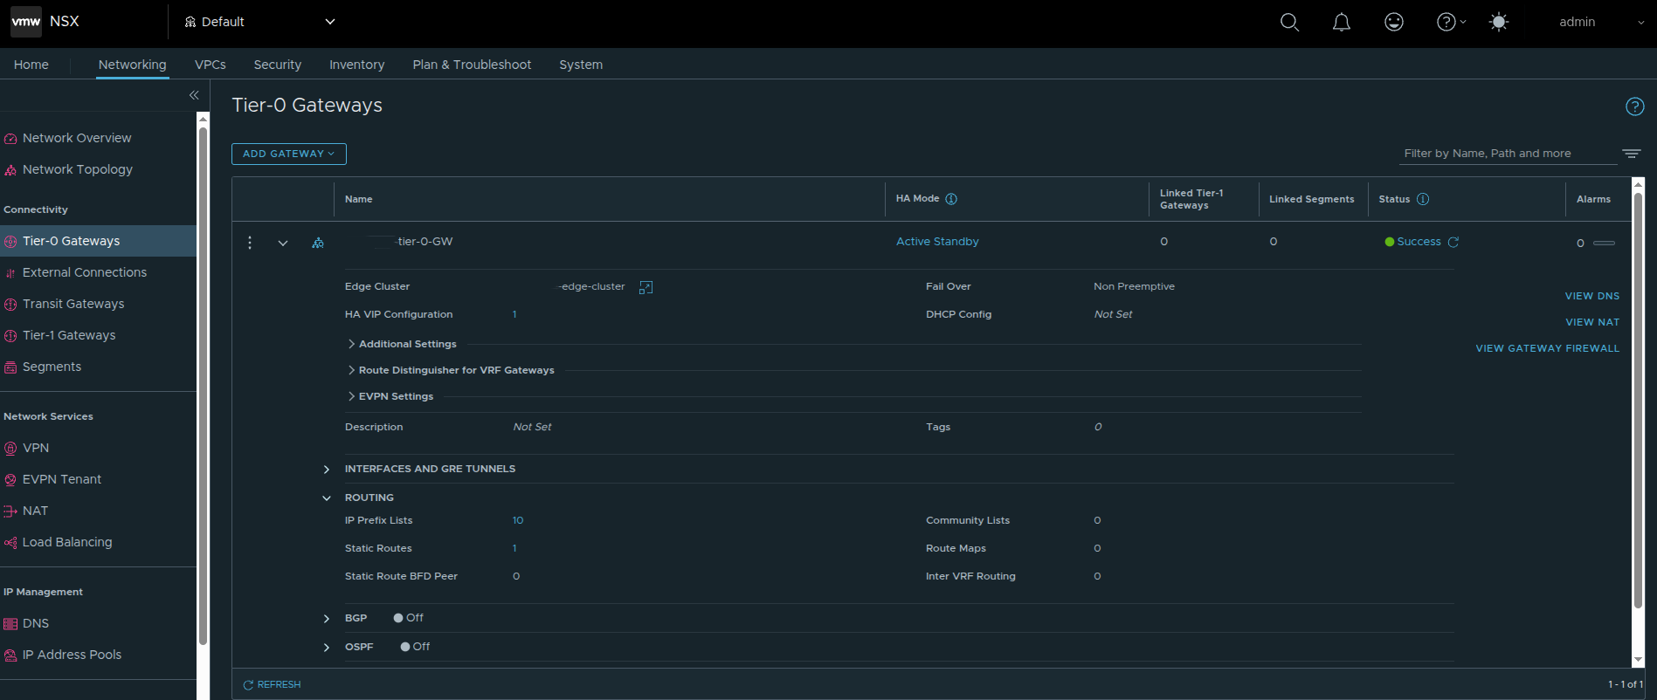Click the filter by name input field
This screenshot has width=1657, height=700.
tap(1508, 154)
